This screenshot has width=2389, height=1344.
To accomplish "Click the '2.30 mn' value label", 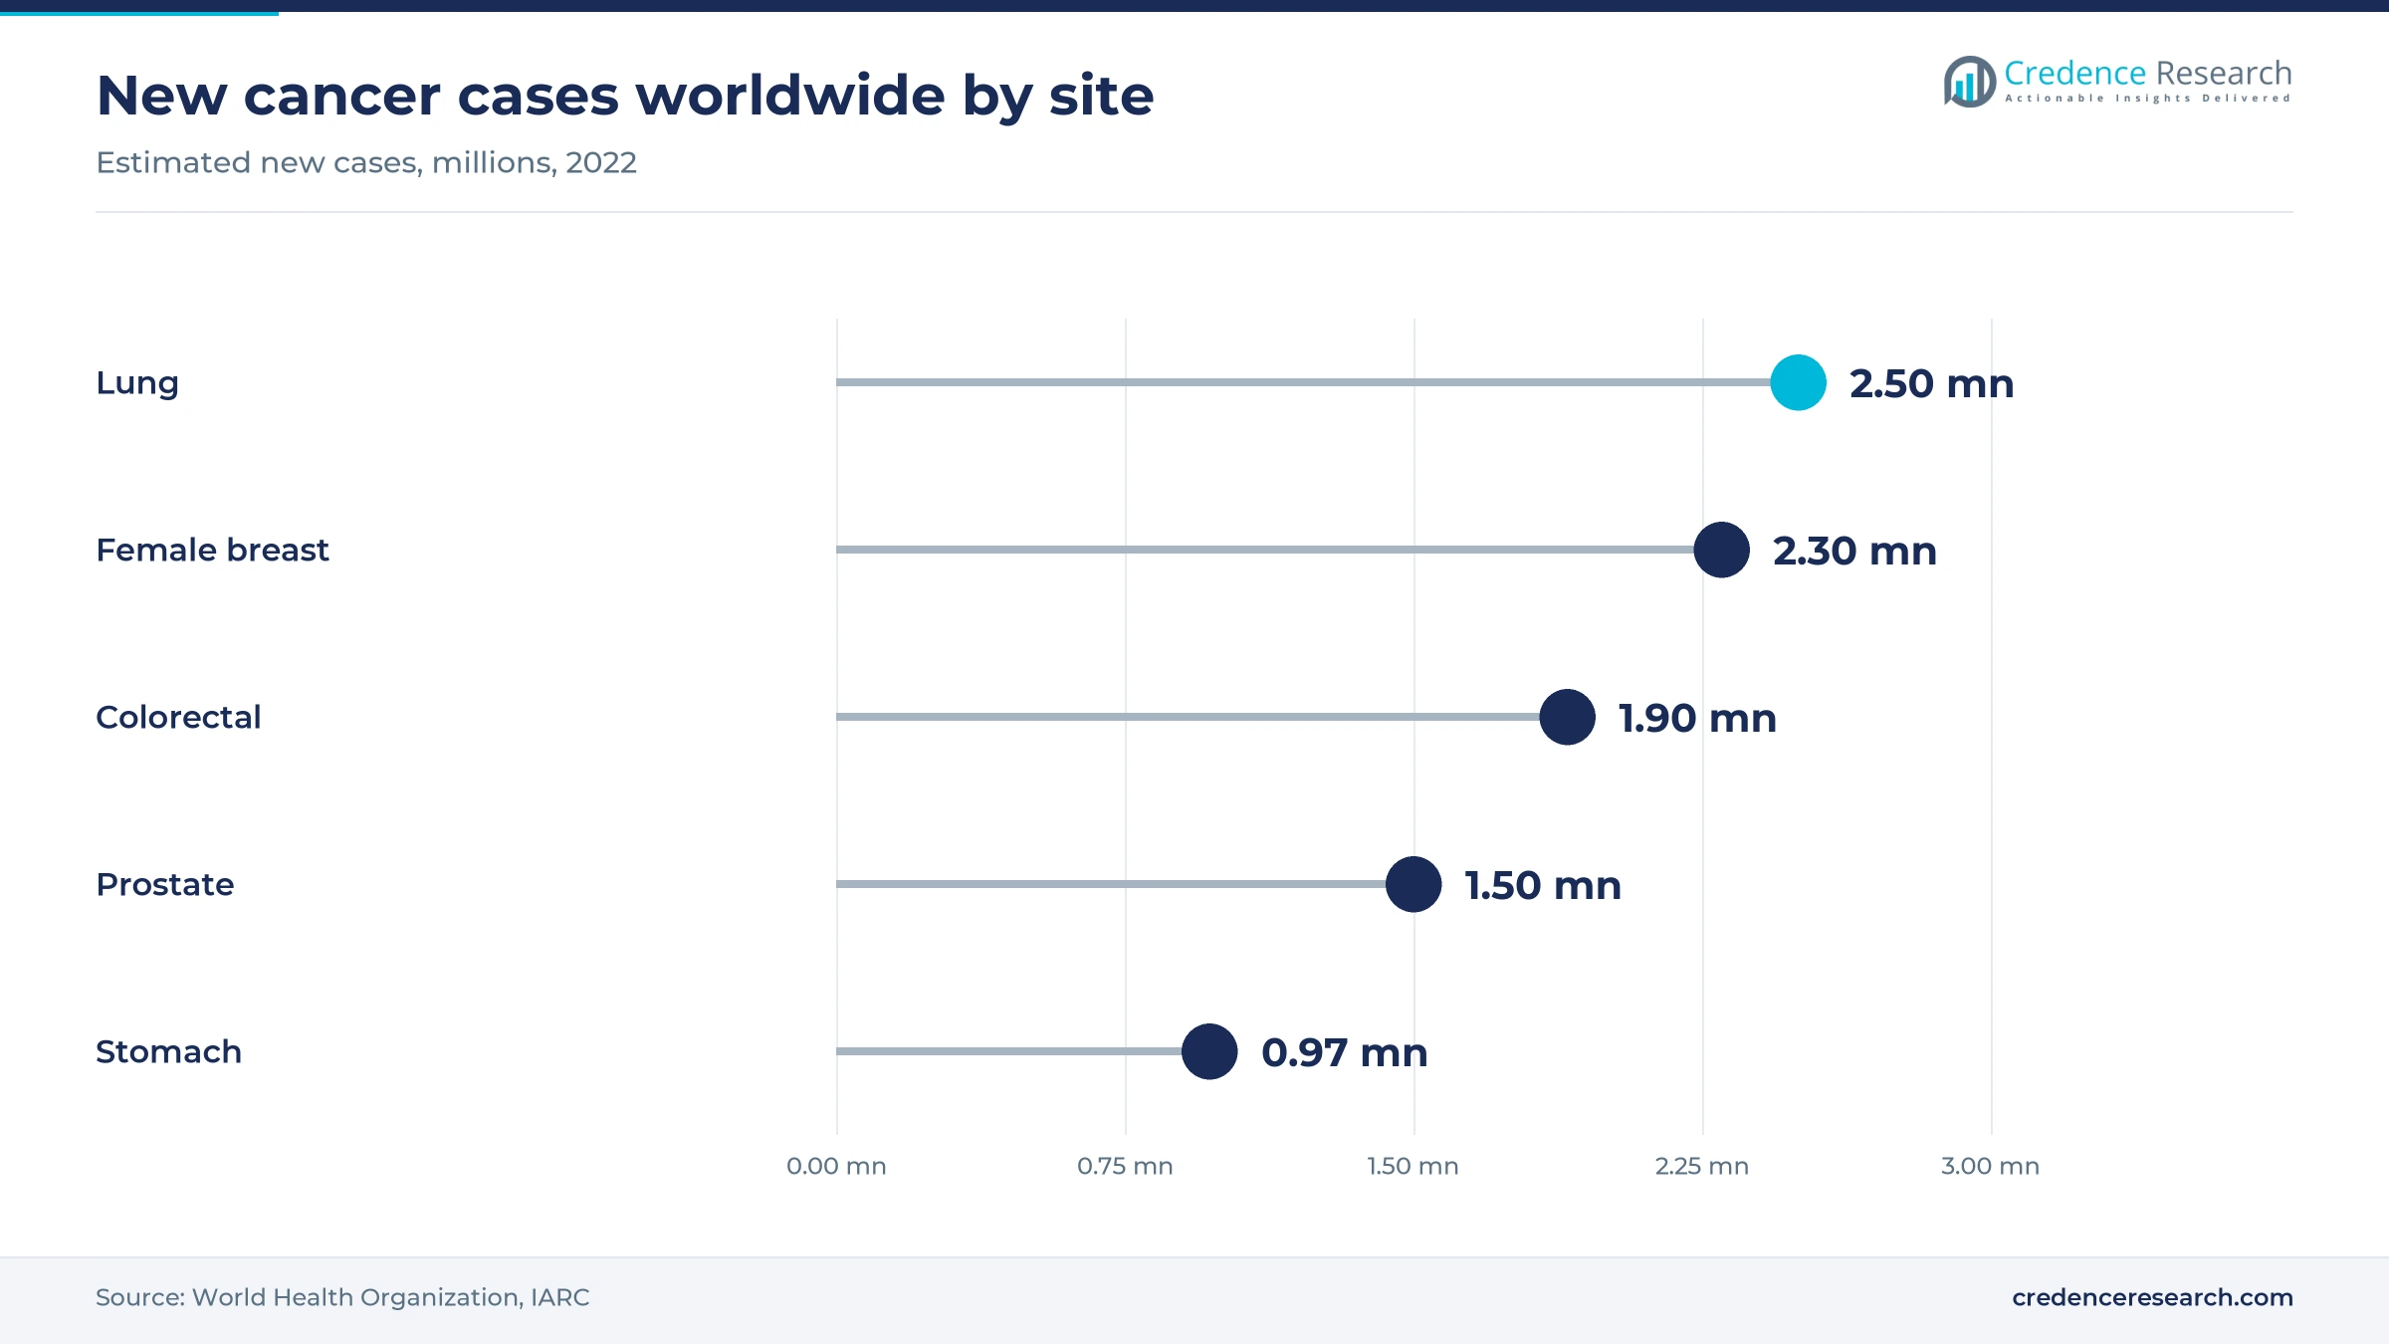I will click(x=1854, y=551).
